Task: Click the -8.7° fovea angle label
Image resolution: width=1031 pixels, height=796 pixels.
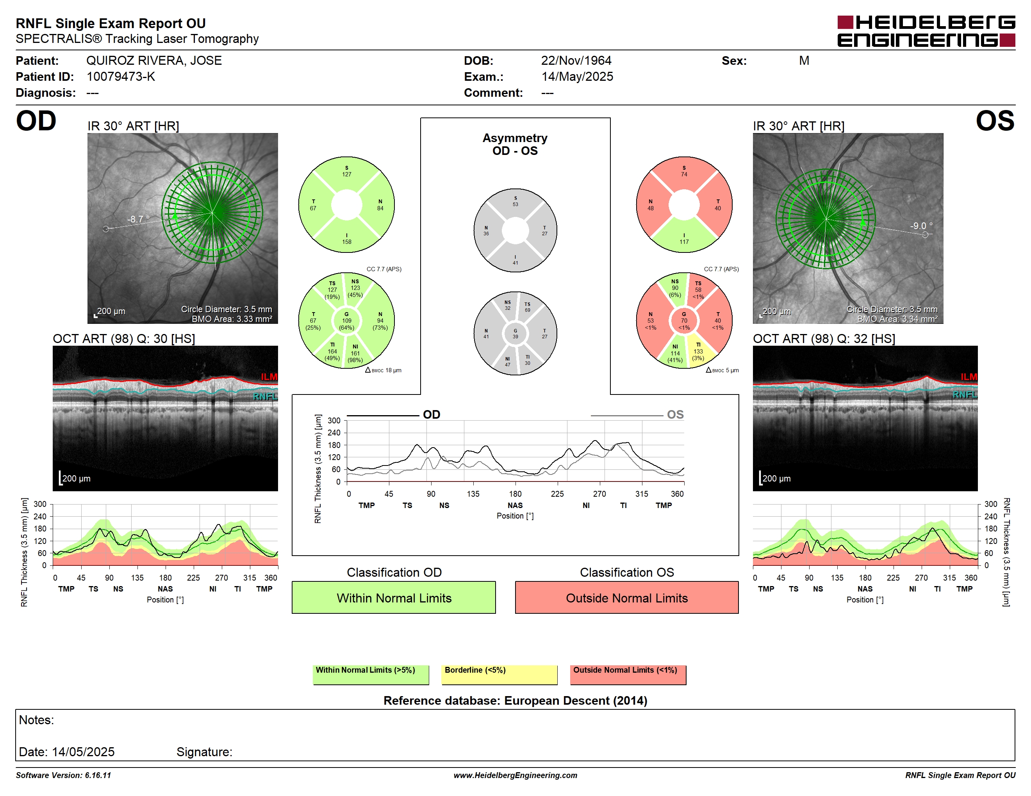Action: [x=138, y=219]
